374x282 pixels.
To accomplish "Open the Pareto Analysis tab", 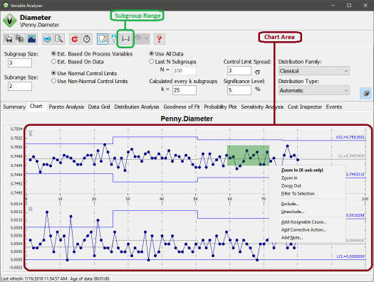I will point(66,107).
